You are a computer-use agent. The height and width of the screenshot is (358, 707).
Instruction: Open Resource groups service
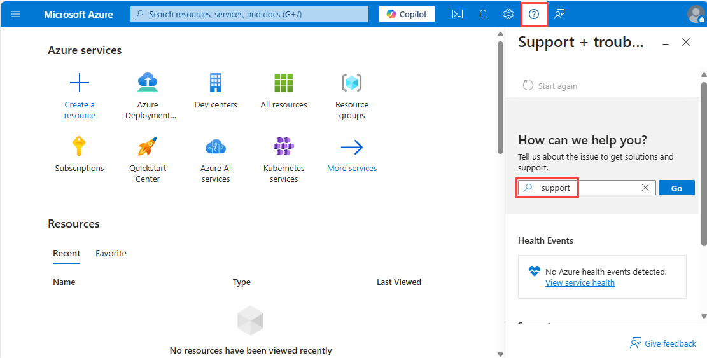[352, 83]
